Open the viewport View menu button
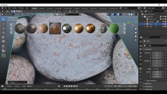The image size is (167, 94). click(x=17, y=14)
